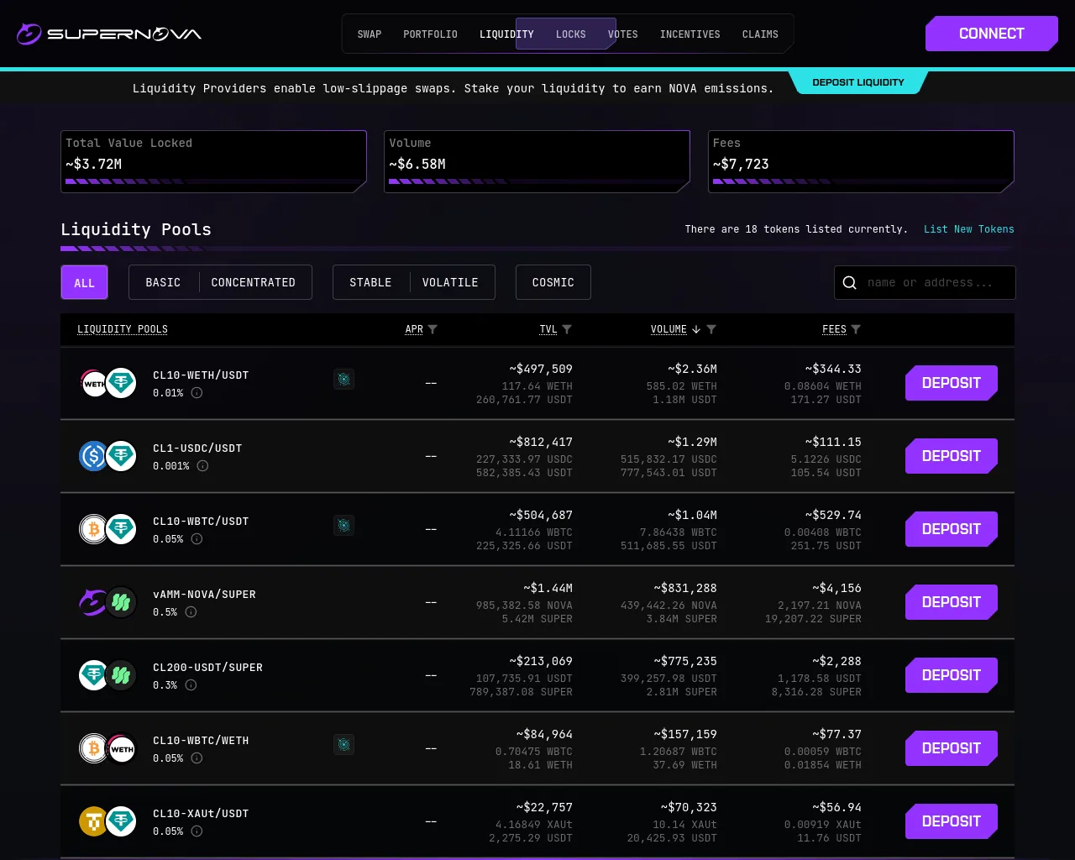Toggle the COSMIC pool filter

553,283
